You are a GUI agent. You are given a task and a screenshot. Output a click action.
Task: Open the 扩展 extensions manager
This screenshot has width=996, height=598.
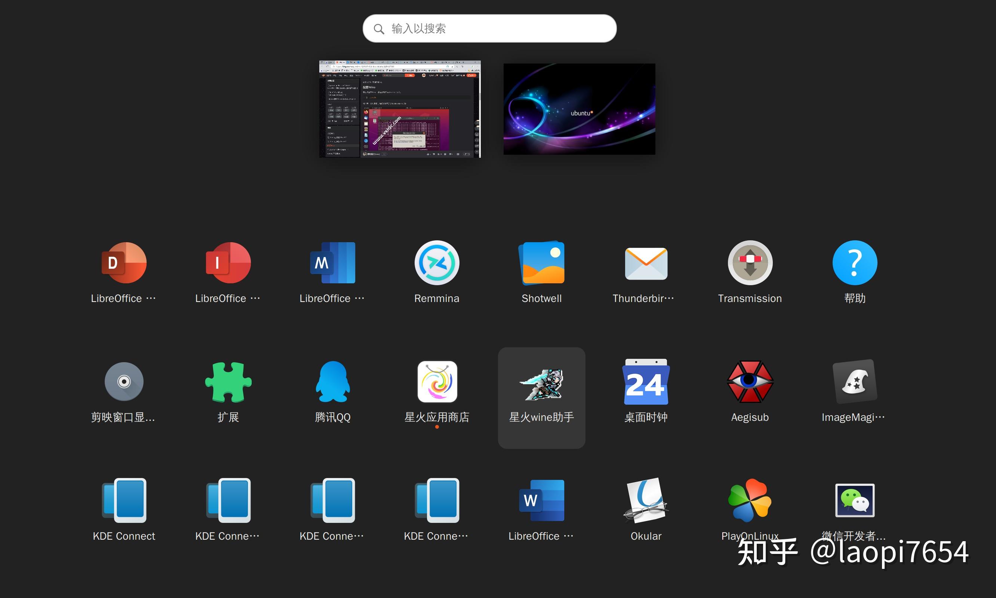click(x=228, y=381)
